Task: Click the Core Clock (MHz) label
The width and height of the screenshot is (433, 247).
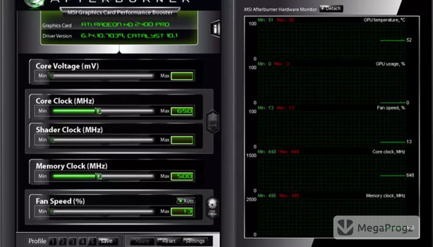Action: click(65, 101)
